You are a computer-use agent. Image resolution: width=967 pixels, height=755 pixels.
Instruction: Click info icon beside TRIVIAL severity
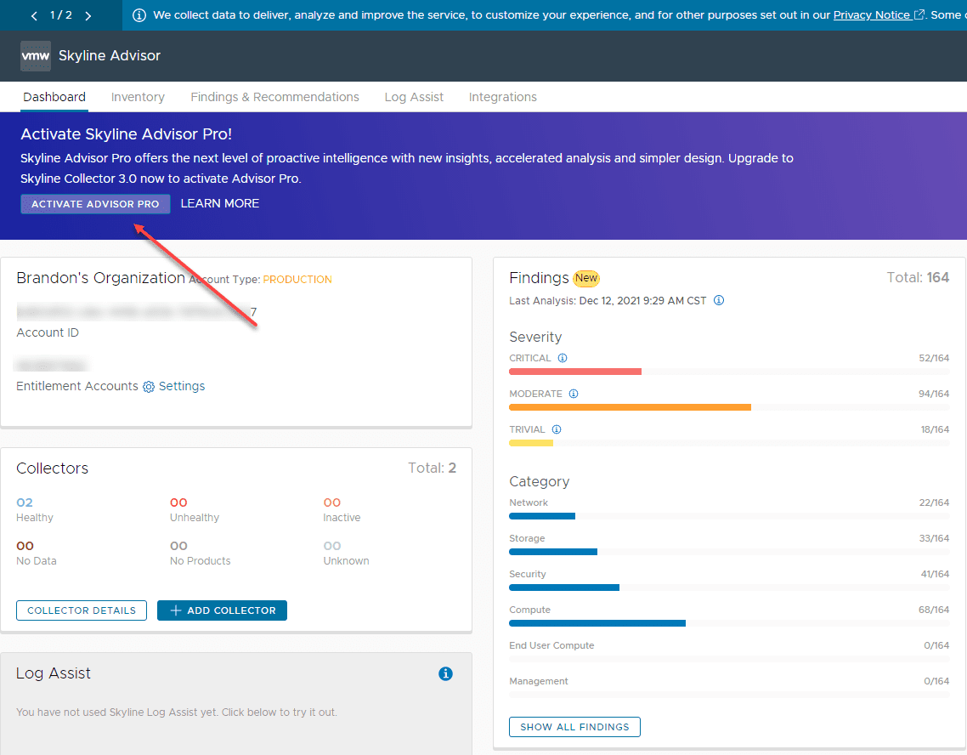coord(557,429)
